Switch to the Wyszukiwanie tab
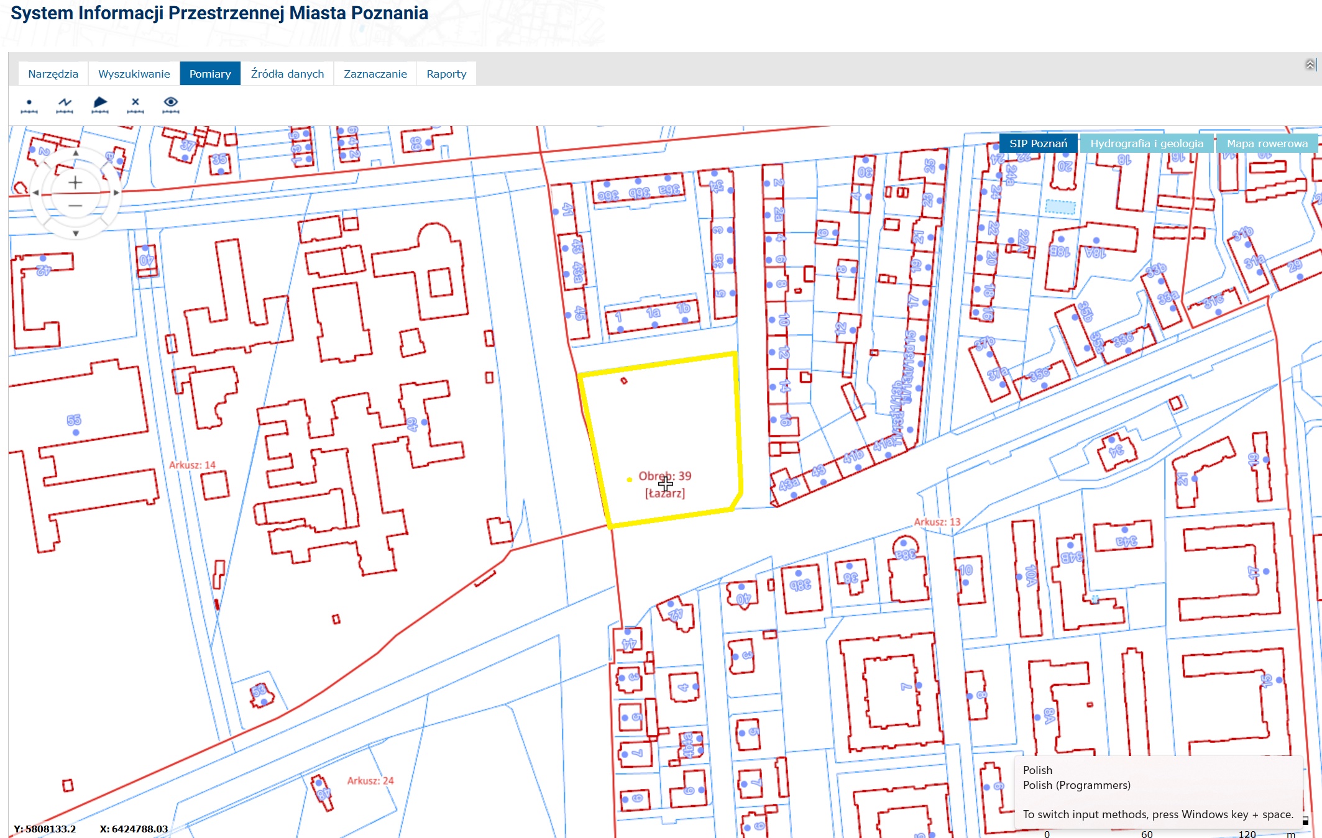The height and width of the screenshot is (838, 1322). coord(134,74)
